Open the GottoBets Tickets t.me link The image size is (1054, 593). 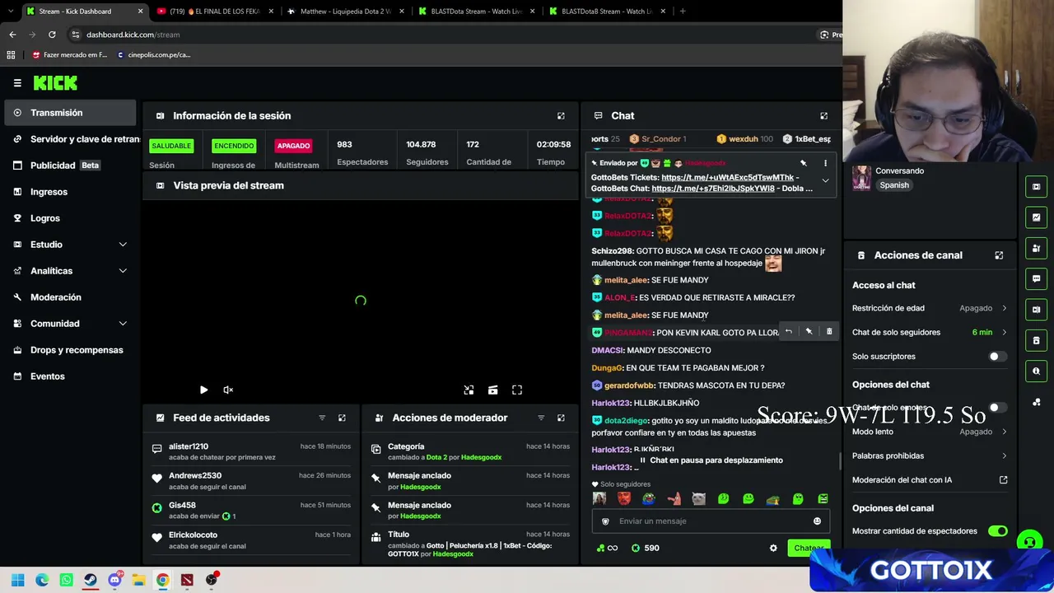[728, 178]
